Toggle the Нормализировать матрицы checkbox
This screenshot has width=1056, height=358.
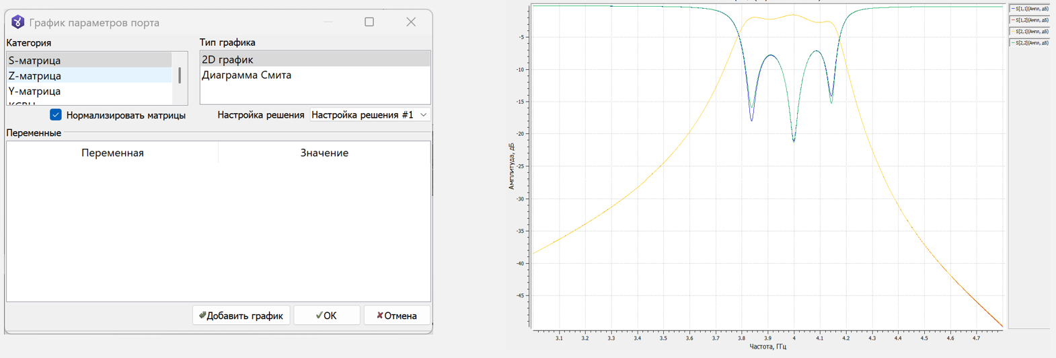(56, 115)
